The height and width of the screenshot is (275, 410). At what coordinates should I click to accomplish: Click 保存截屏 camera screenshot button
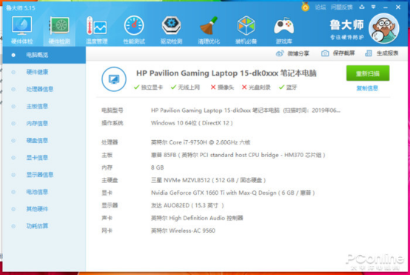337,53
